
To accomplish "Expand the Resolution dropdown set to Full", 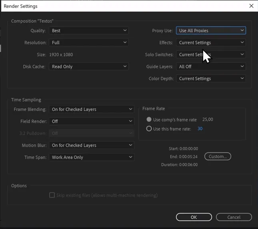I will 89,43.
